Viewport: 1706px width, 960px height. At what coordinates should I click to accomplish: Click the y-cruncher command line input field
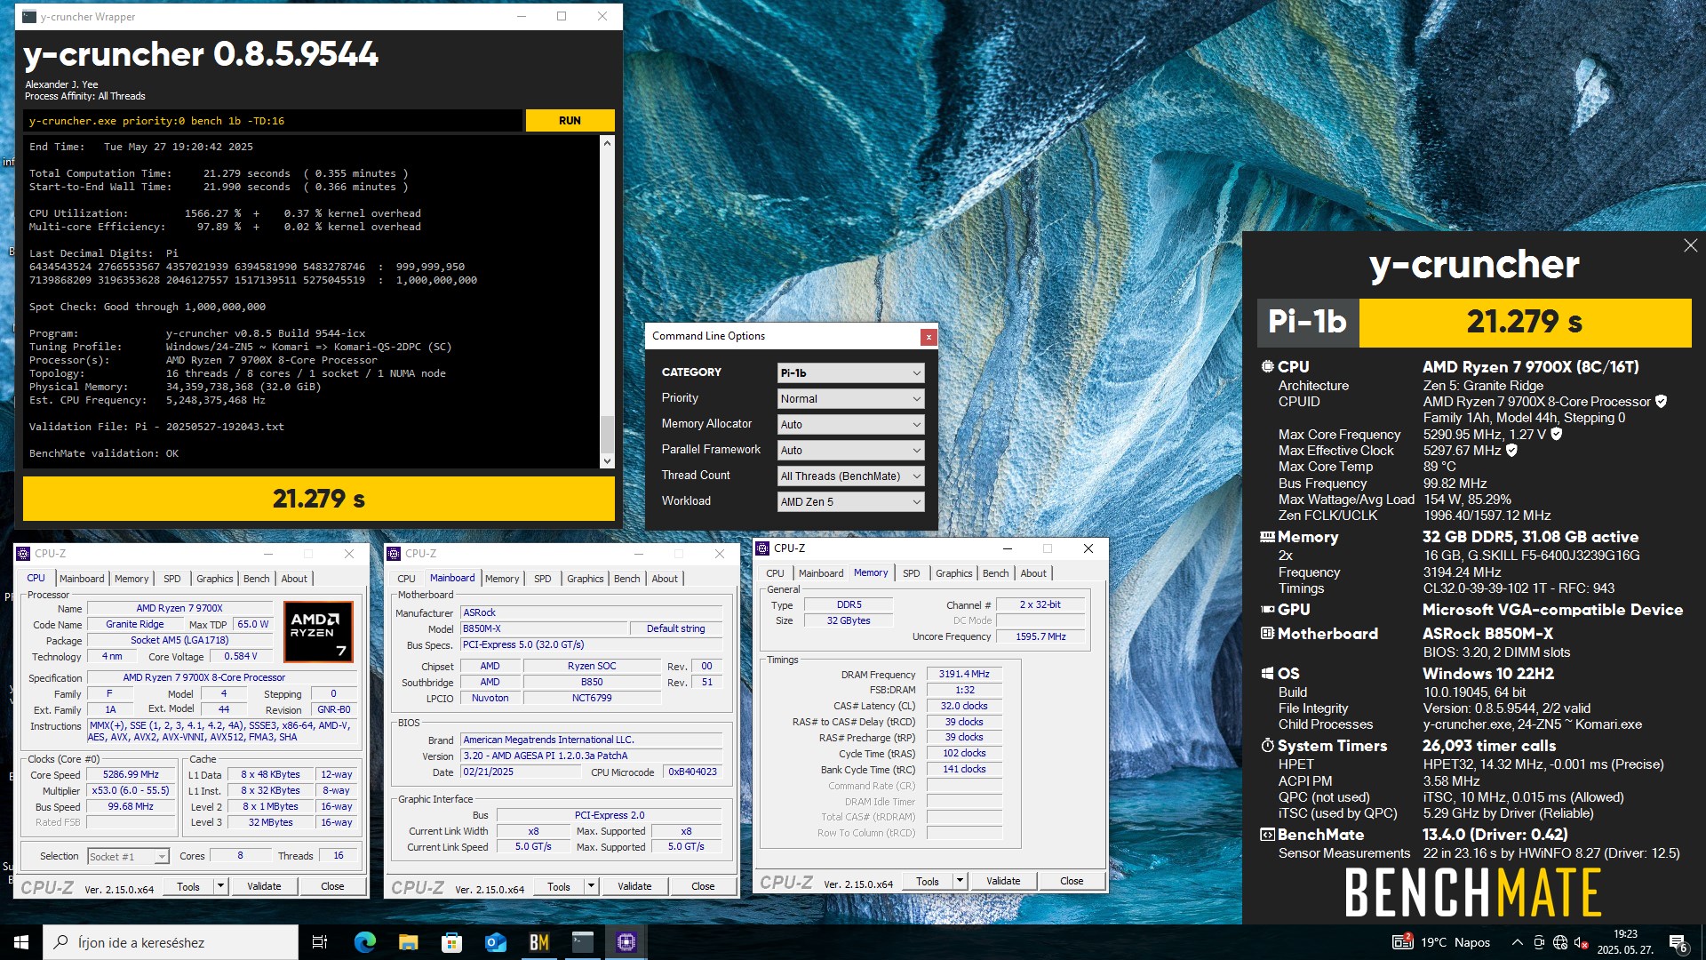tap(273, 121)
